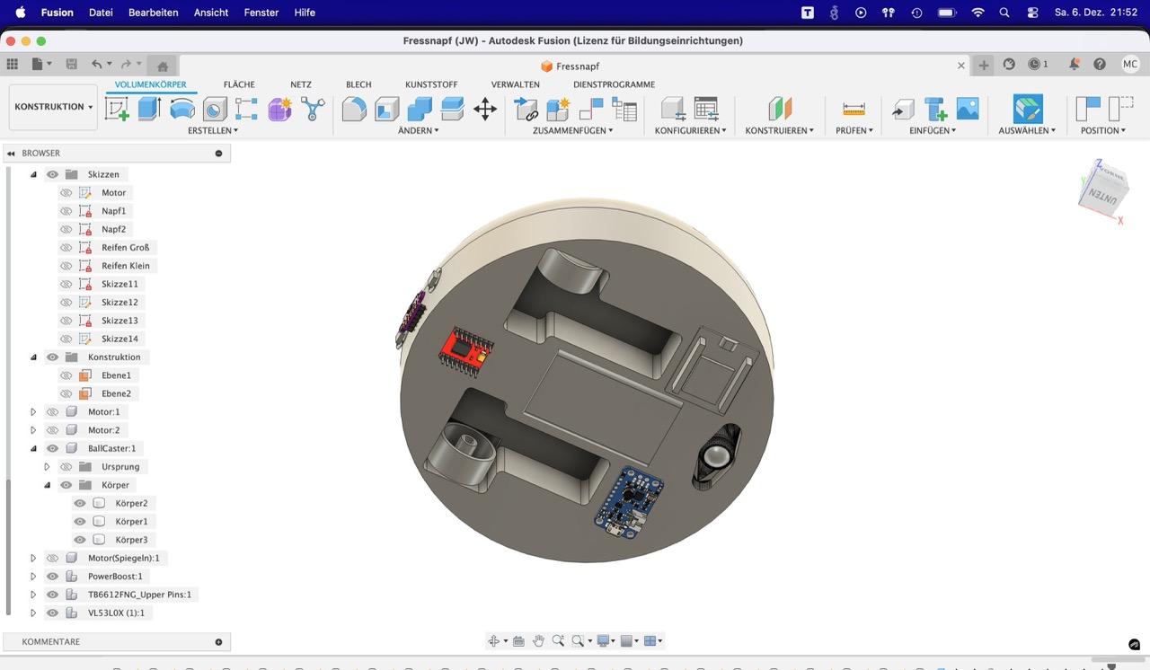Click the Home icon in the toolbar
The height and width of the screenshot is (670, 1150).
(163, 66)
